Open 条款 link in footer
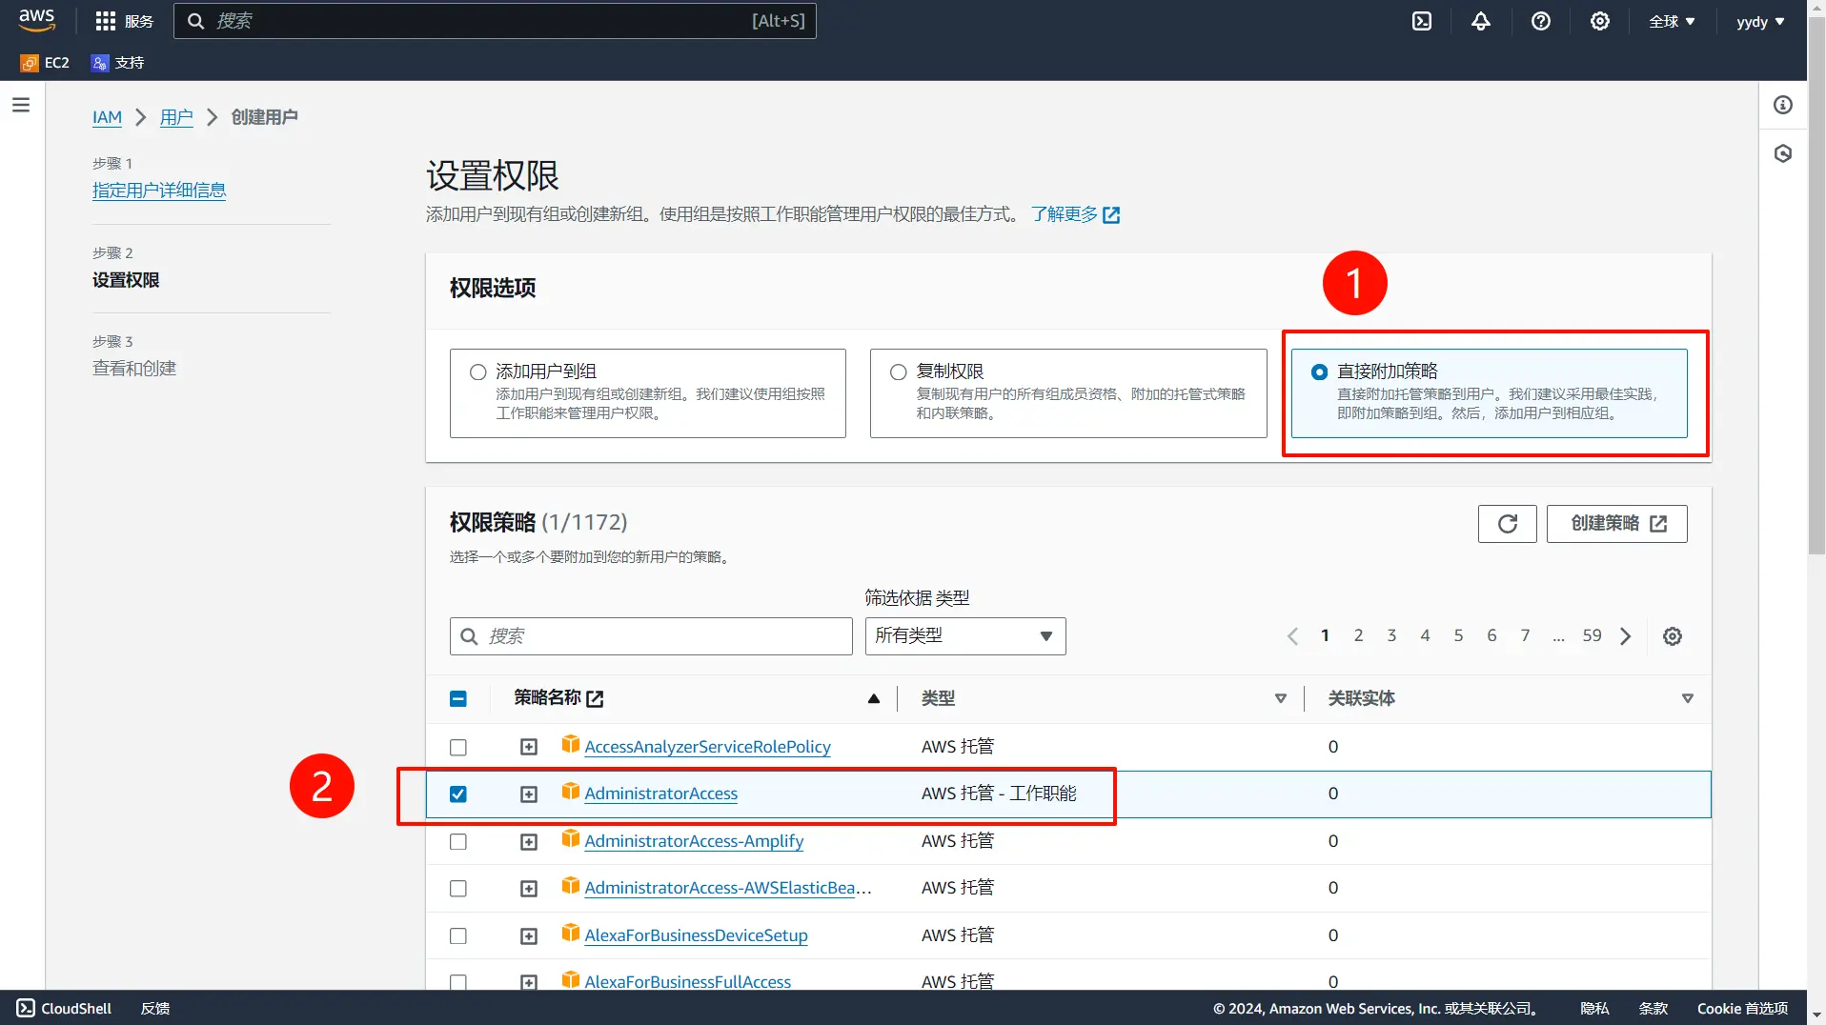Viewport: 1826px width, 1025px height. click(1653, 1008)
